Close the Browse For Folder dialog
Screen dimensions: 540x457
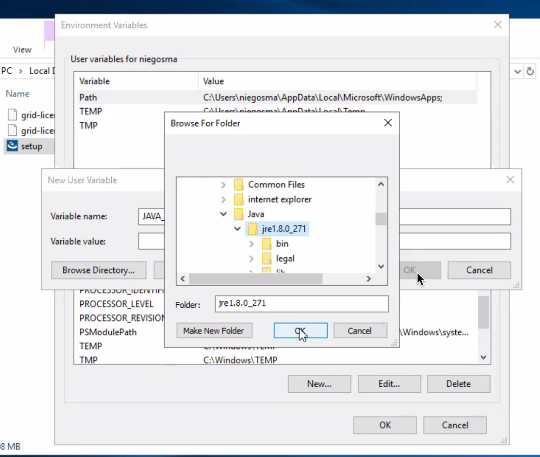(x=388, y=123)
